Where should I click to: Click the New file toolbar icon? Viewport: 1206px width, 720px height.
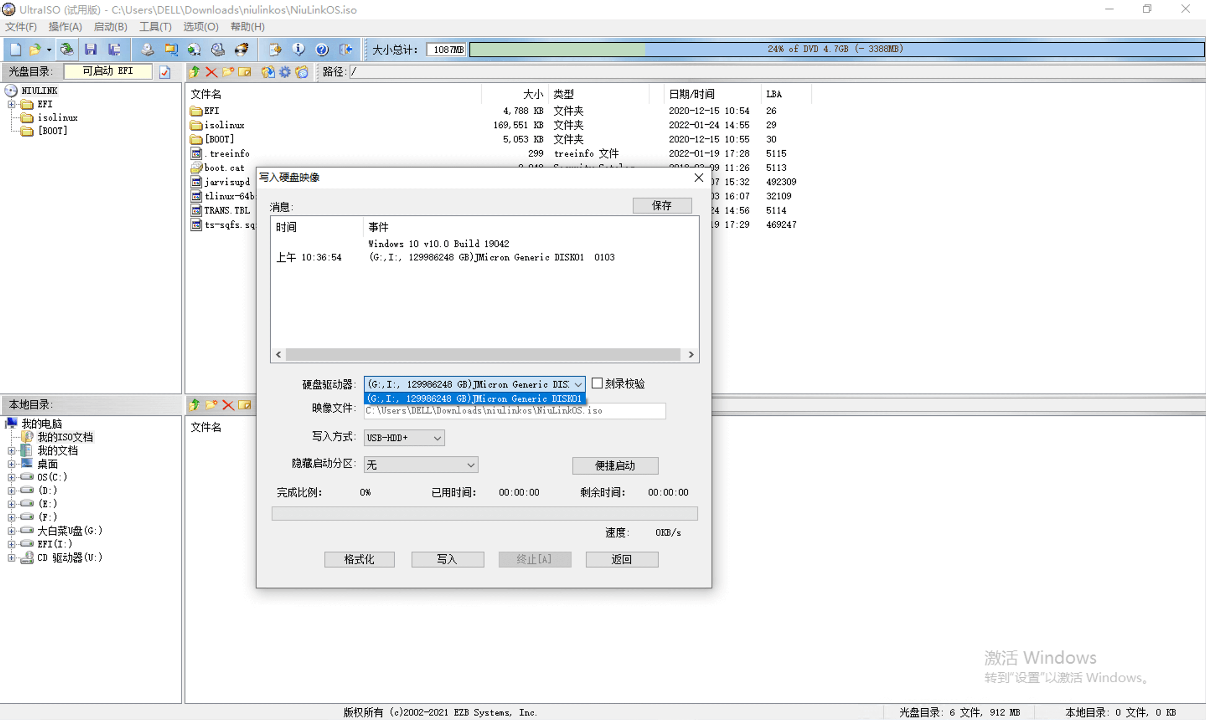pyautogui.click(x=16, y=49)
